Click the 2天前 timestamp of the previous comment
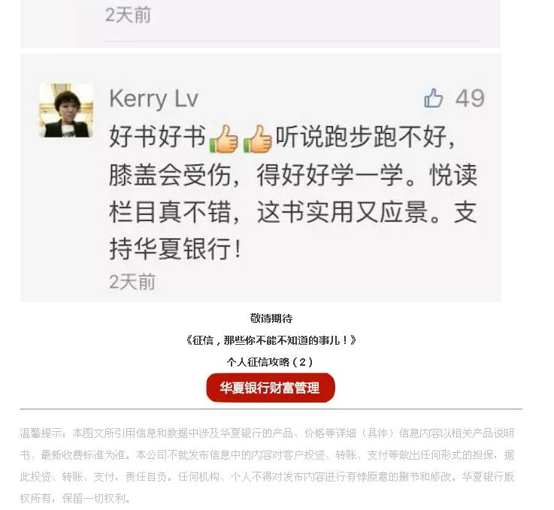The width and height of the screenshot is (554, 510). point(129,15)
